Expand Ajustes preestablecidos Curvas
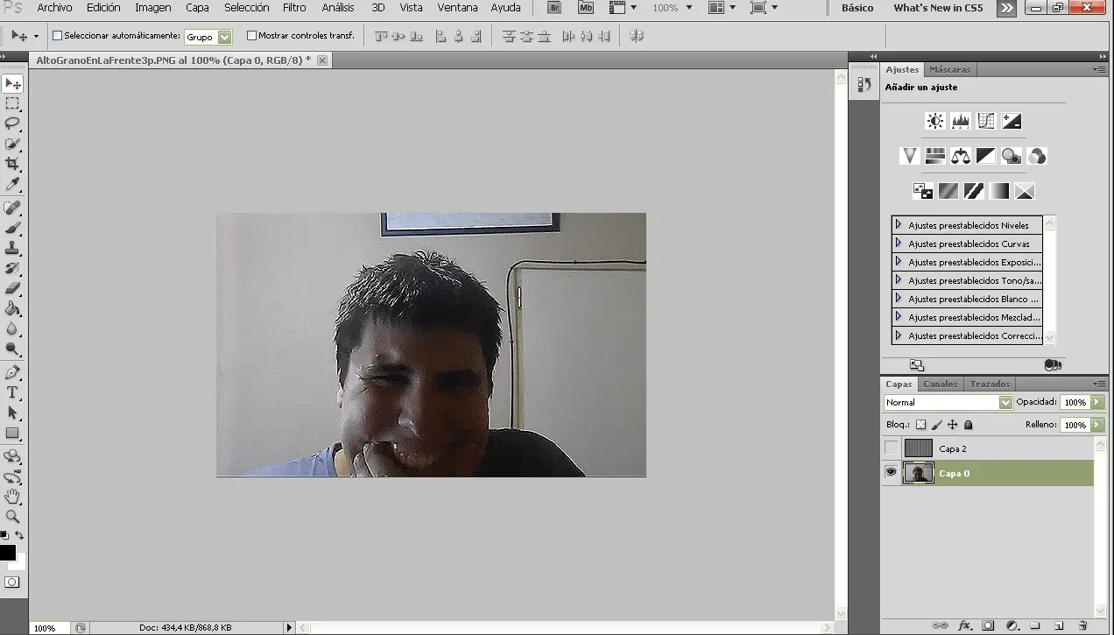The image size is (1114, 635). pyautogui.click(x=899, y=243)
